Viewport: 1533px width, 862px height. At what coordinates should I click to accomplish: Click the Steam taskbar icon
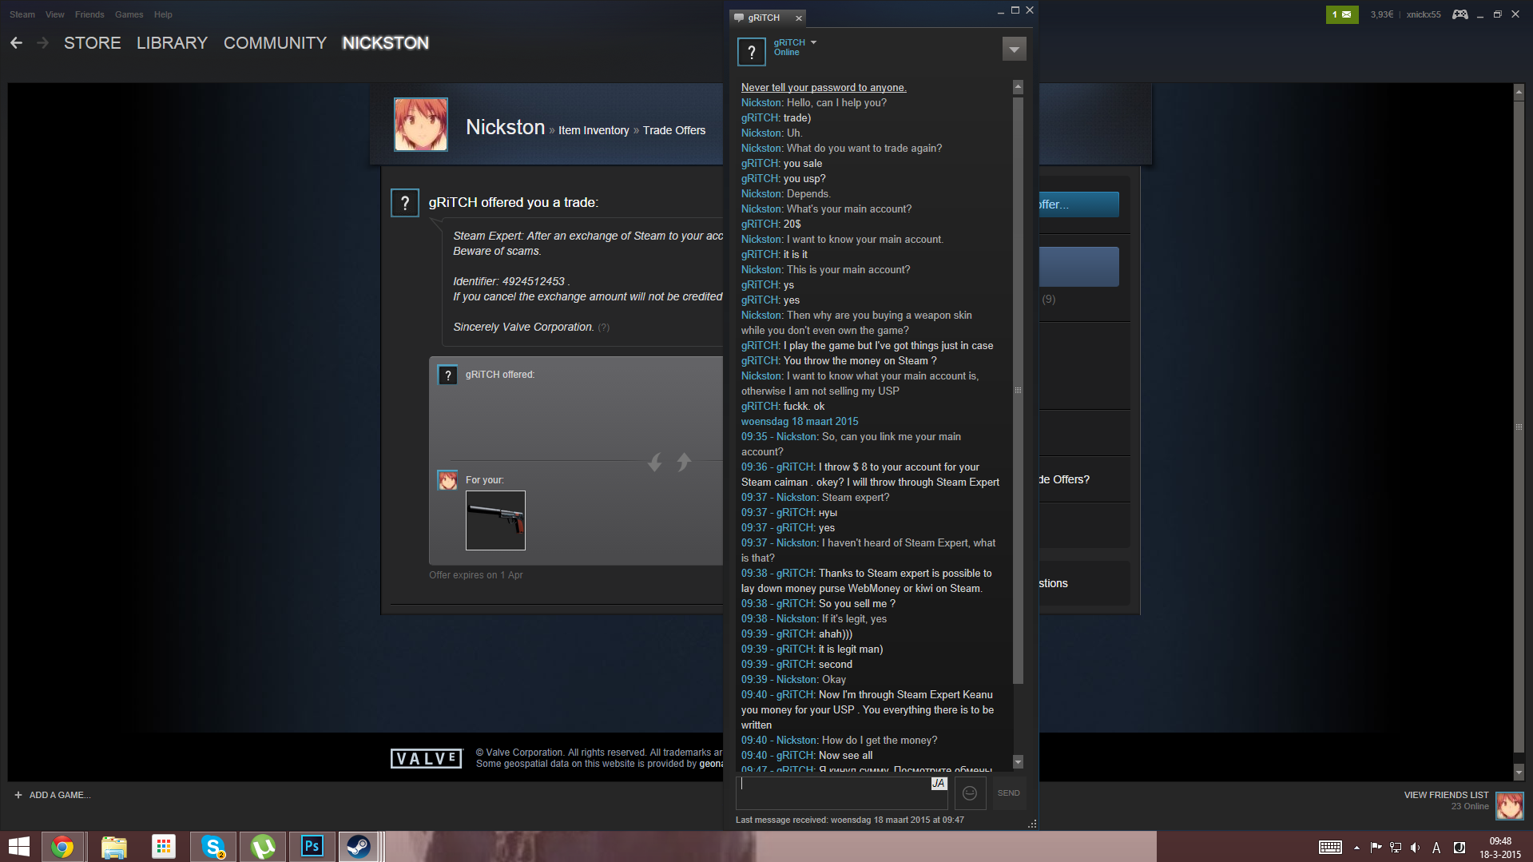(359, 847)
